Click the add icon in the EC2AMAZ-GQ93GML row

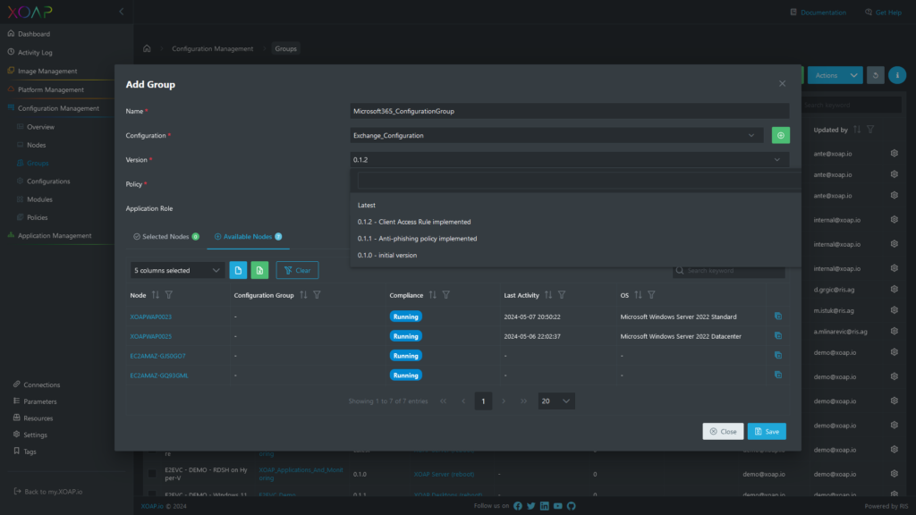point(778,375)
